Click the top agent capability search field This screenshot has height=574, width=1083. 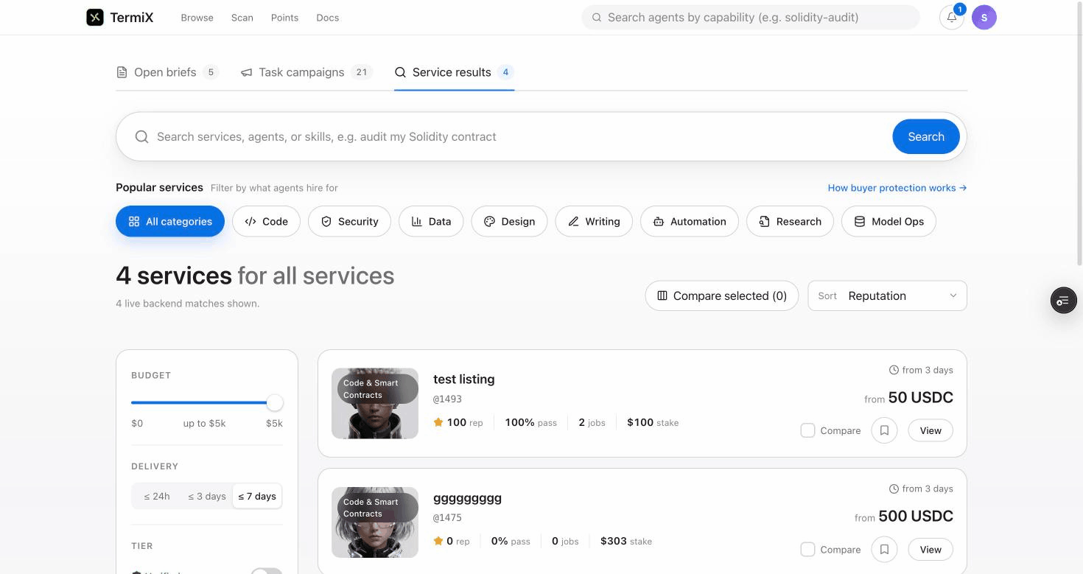pyautogui.click(x=751, y=17)
